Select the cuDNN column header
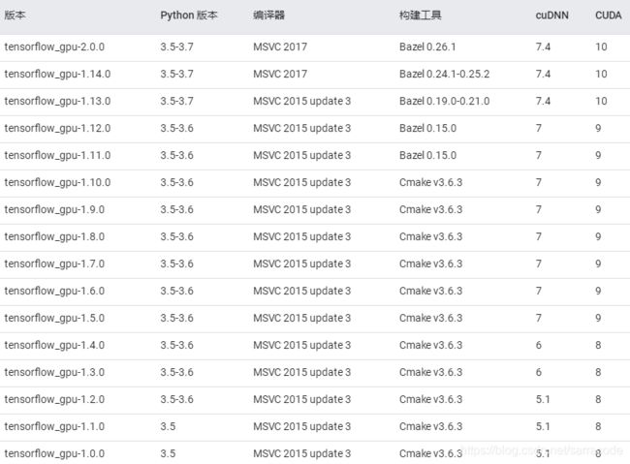Screen dimensions: 630x464 552,15
